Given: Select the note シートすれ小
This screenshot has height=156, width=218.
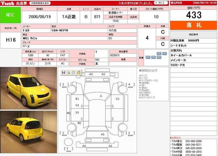Looking at the screenshot, I should [x=178, y=46].
